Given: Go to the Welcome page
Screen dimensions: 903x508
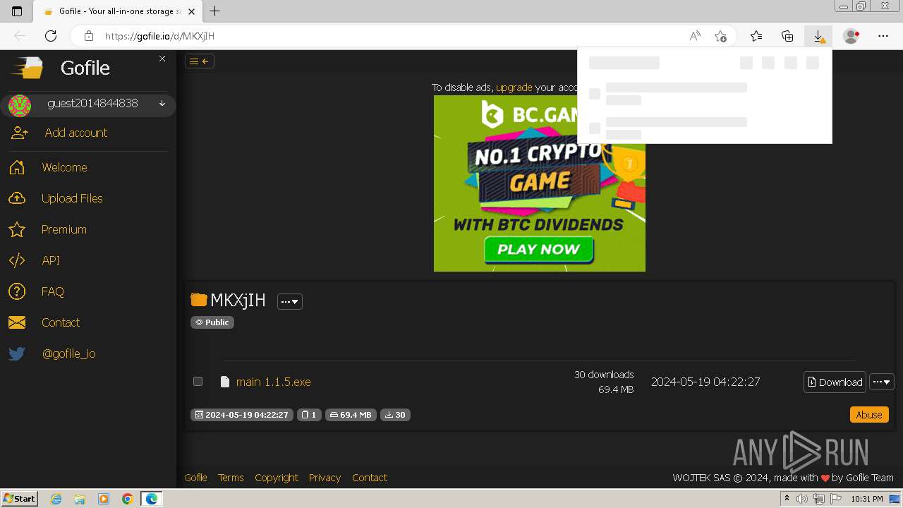Looking at the screenshot, I should pos(64,167).
